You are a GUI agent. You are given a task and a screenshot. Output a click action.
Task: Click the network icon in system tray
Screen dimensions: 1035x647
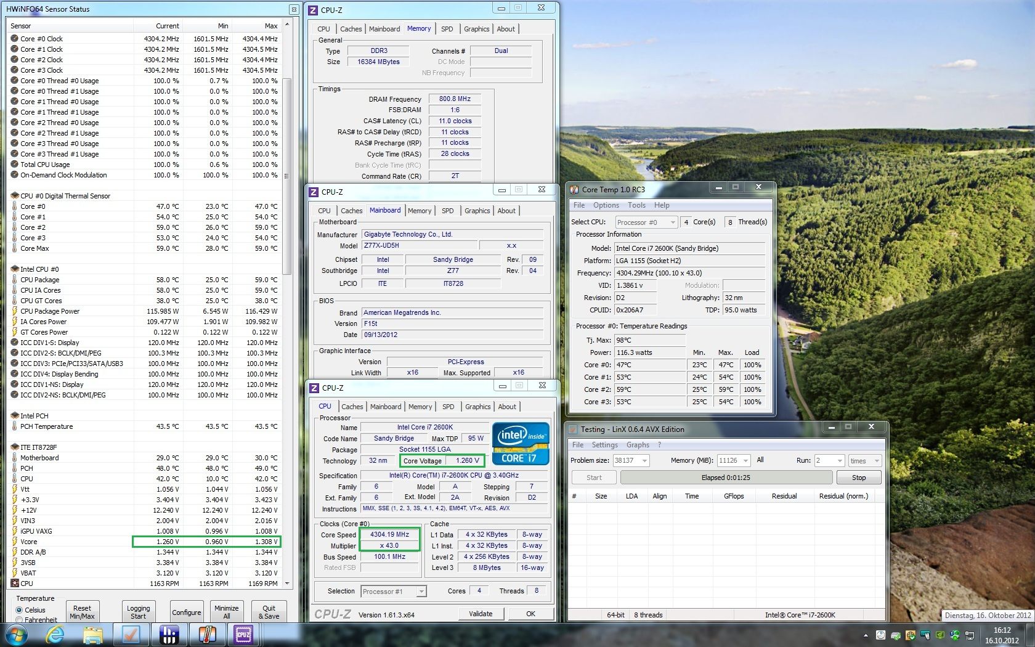(x=969, y=635)
